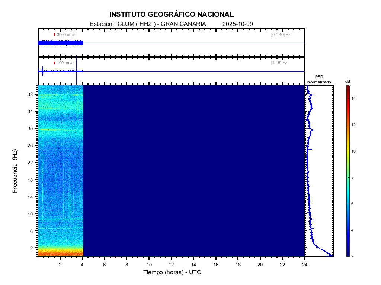
Task: Click the date 2025-10-09
Action: coord(237,24)
